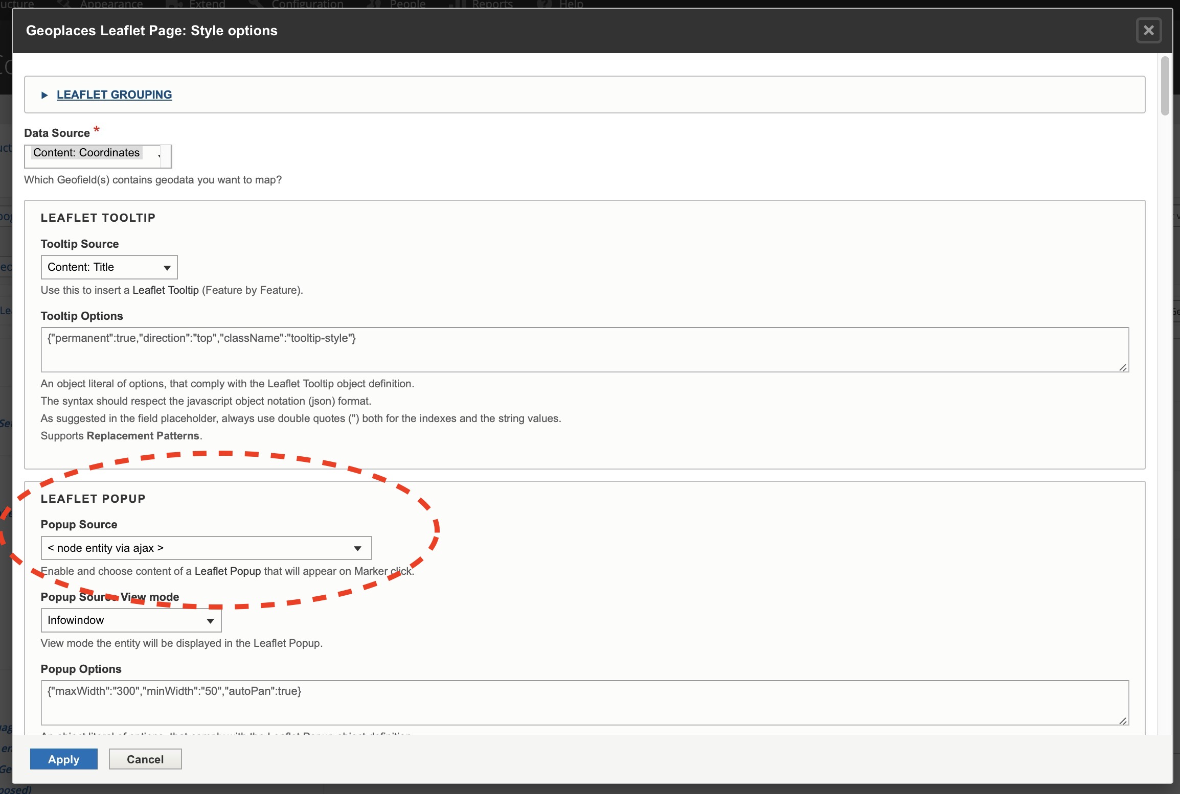Grab the Tooltip Options resize handle
Viewport: 1180px width, 794px height.
(1123, 367)
